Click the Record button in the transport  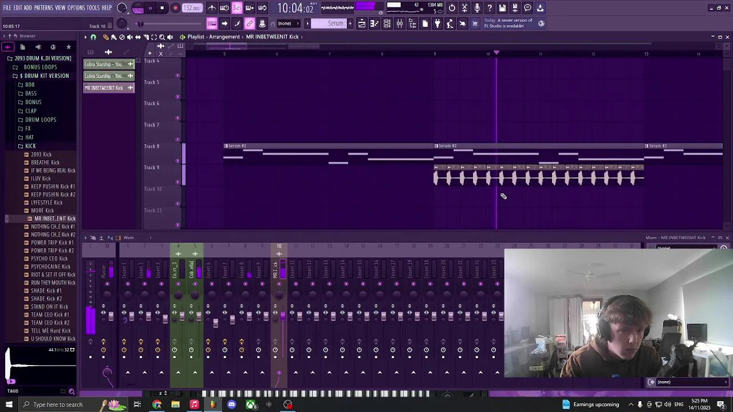[x=175, y=8]
